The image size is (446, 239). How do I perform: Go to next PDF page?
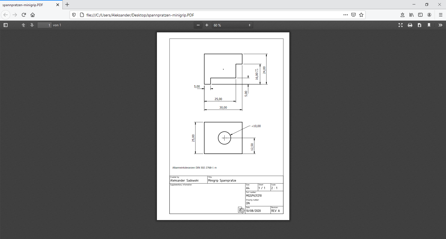(x=32, y=25)
